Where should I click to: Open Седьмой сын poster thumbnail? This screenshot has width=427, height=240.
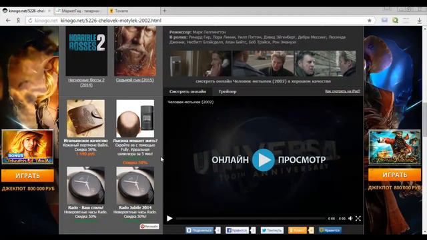tap(135, 51)
